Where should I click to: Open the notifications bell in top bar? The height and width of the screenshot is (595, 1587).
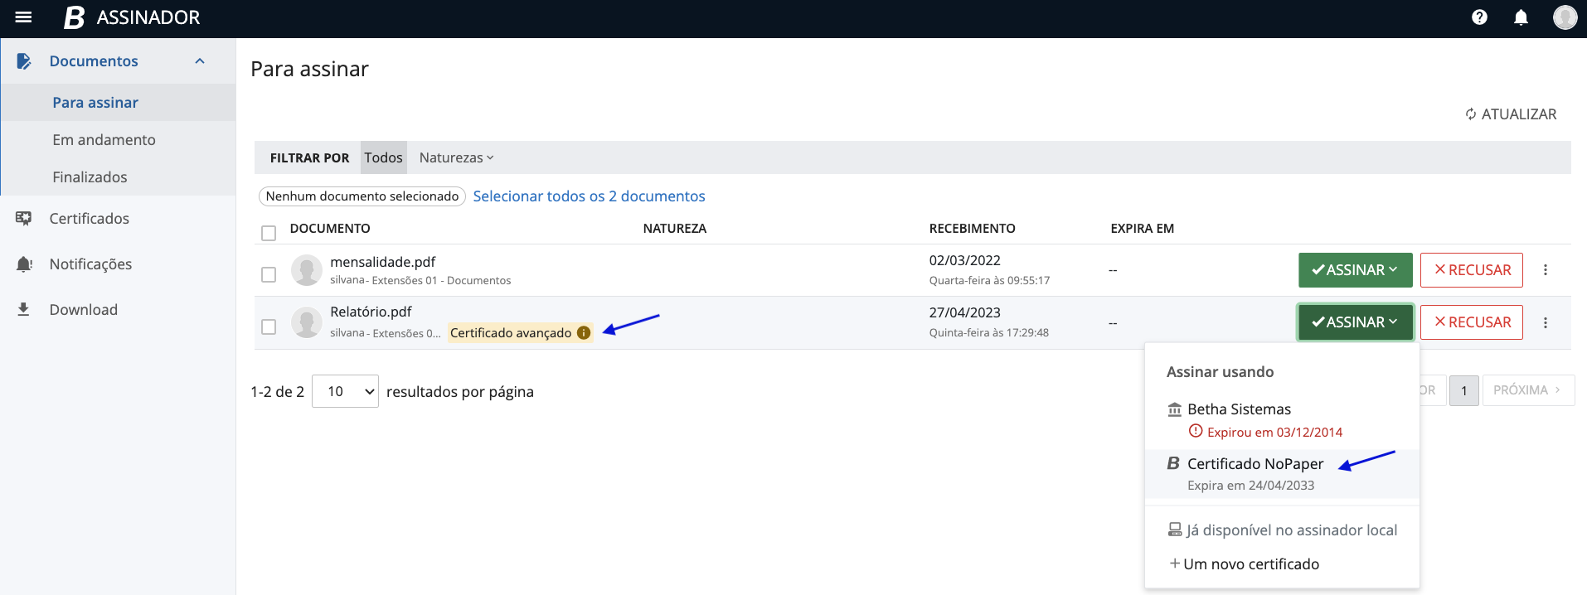click(x=1521, y=17)
